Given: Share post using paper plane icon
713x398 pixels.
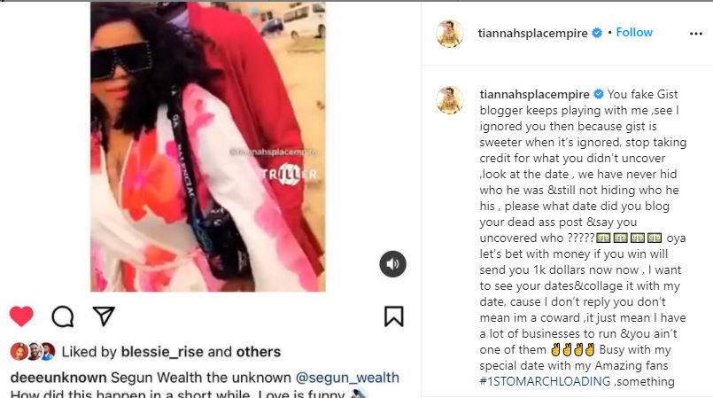Looking at the screenshot, I should 104,316.
